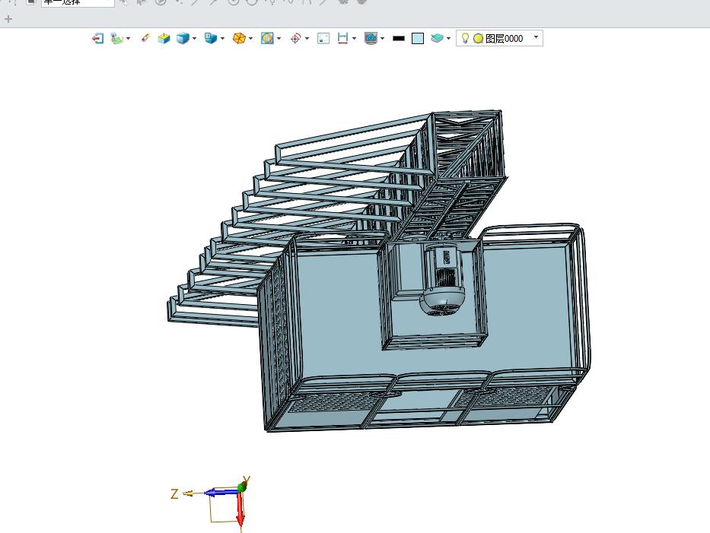Click the red downward axis arrow of triad
Viewport: 710px width, 533px height.
(x=240, y=509)
